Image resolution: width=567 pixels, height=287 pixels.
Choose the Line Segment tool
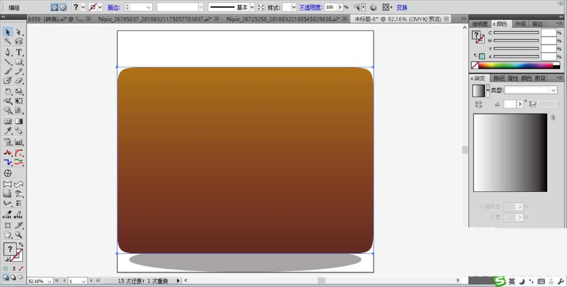pos(7,62)
